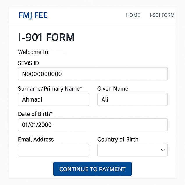Screen dimensions: 185x185
Task: Select the Date of Birth field
Action: pyautogui.click(x=93, y=125)
